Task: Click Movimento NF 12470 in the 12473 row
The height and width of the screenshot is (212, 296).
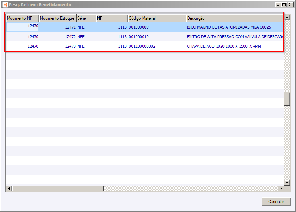Action: 33,46
